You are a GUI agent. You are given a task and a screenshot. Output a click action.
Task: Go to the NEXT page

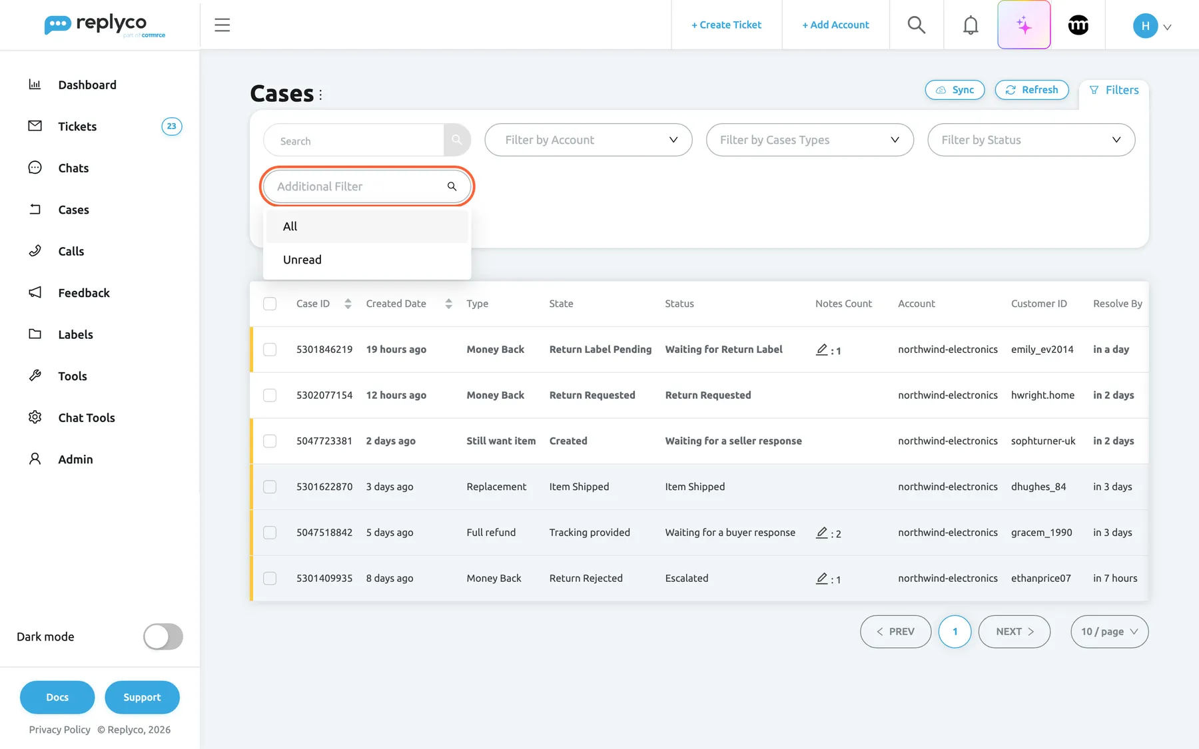(1014, 632)
